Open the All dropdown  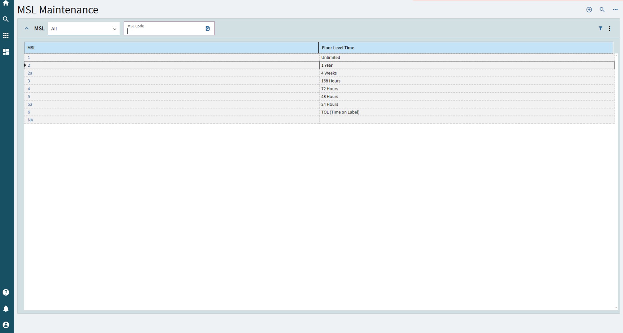[83, 29]
